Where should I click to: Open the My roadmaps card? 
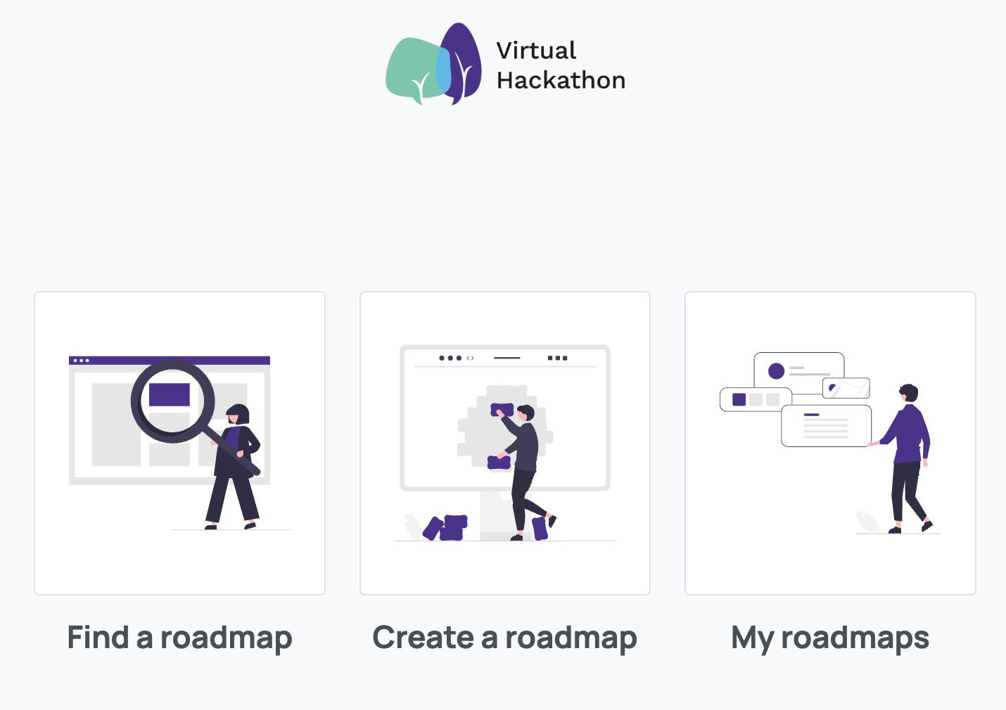click(830, 443)
